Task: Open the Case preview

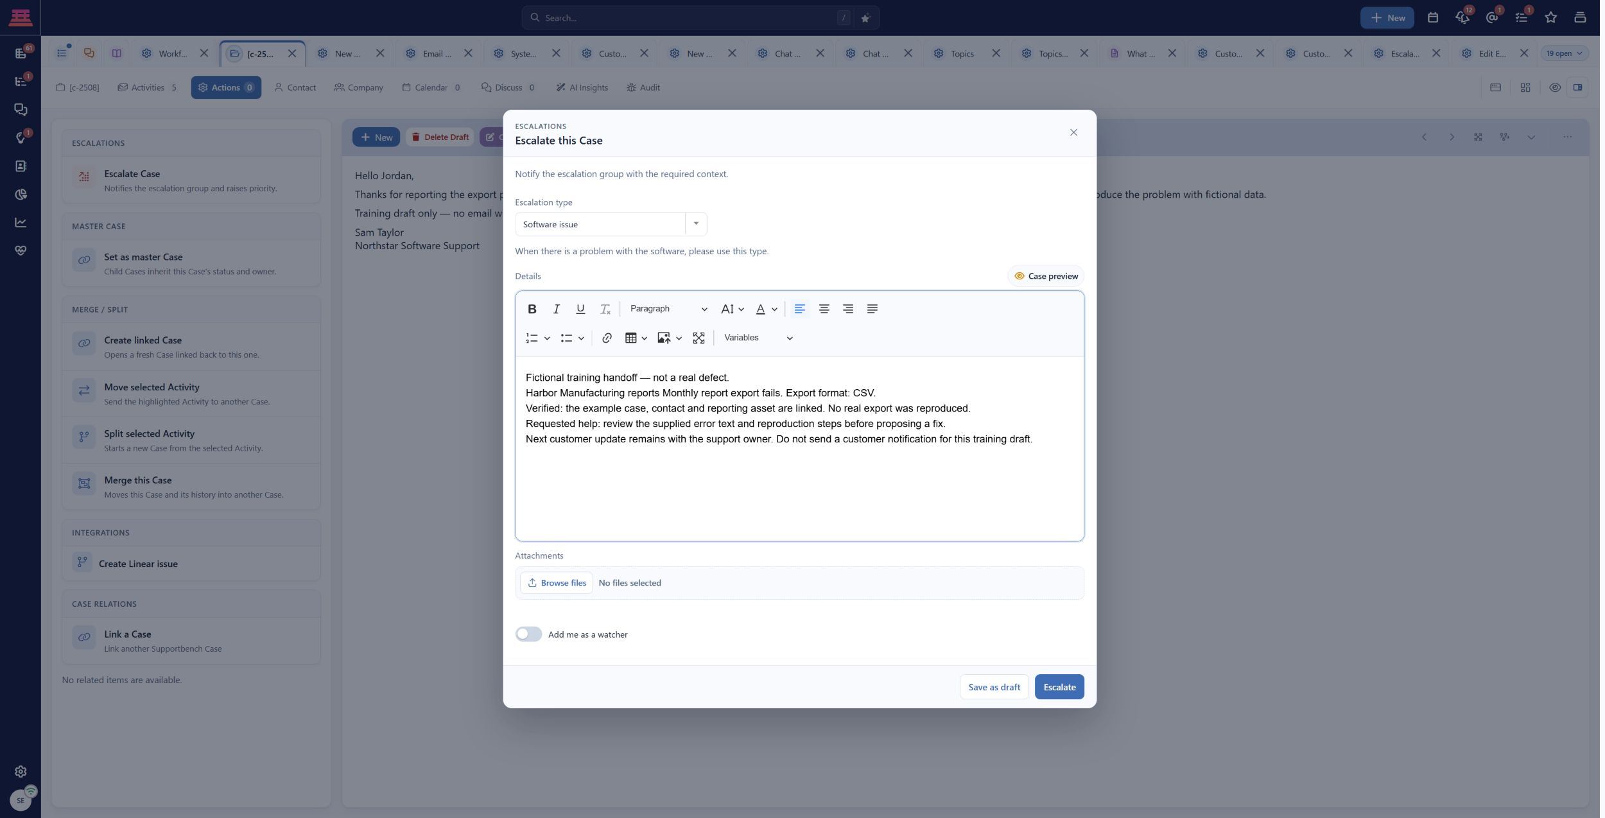Action: [1045, 276]
